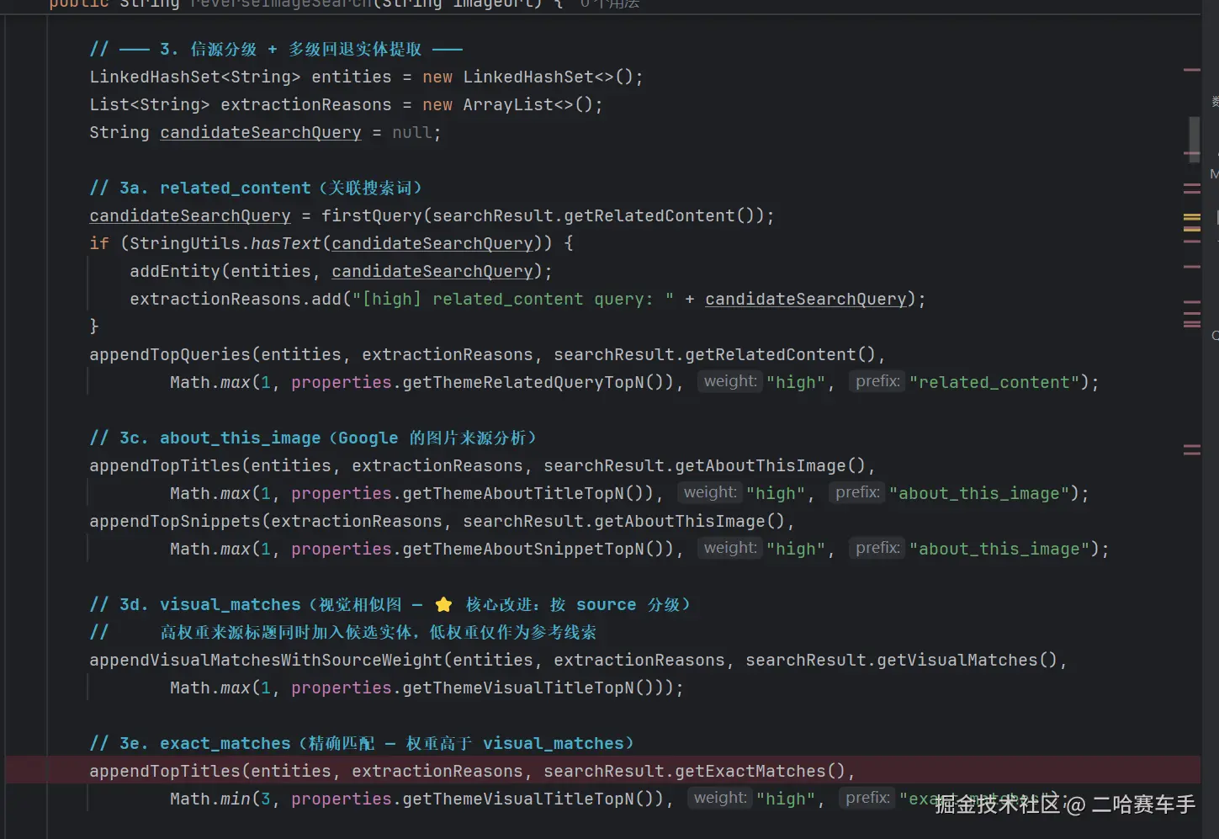Click "getRelatedContent" inside the firstQuery call

pos(649,215)
